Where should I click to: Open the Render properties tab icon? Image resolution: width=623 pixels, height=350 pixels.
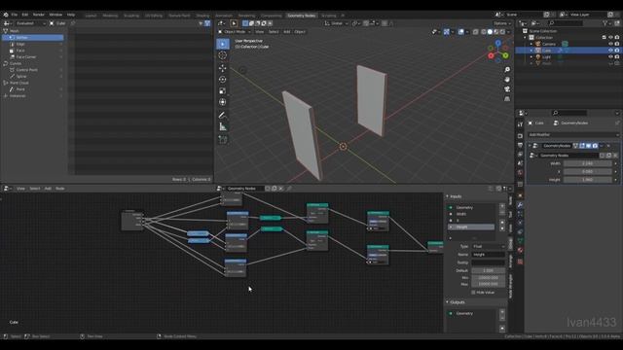coord(520,136)
